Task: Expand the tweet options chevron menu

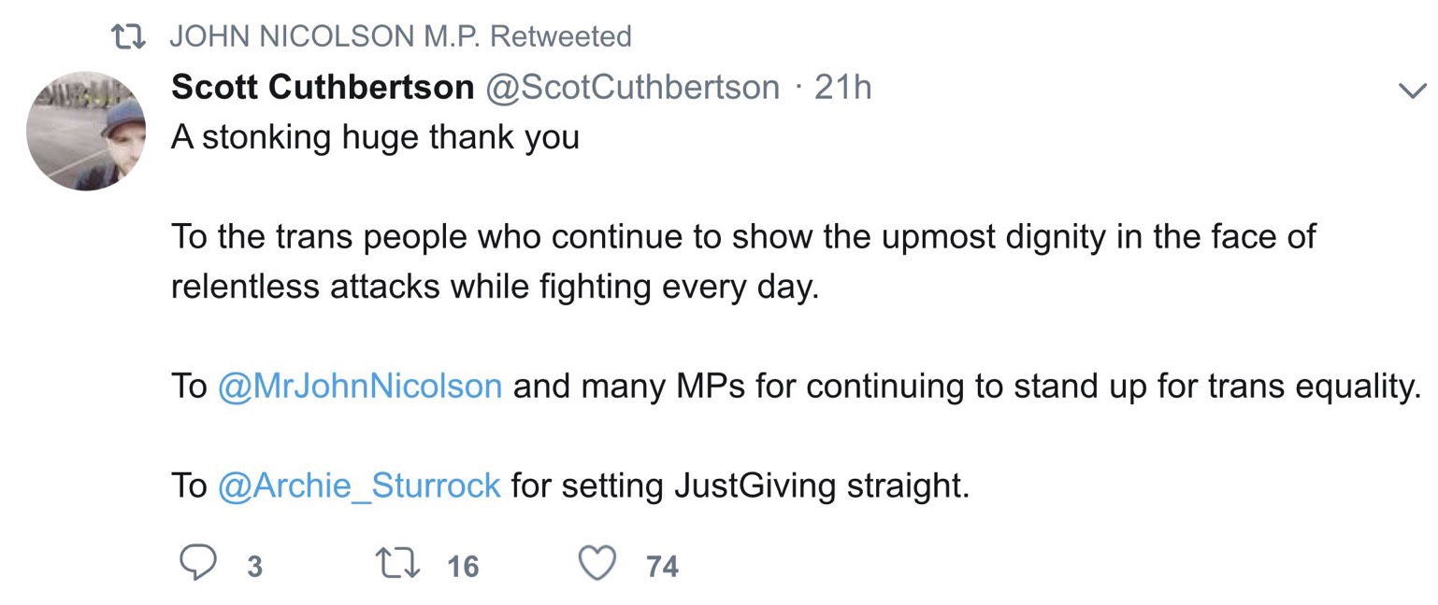Action: (1411, 91)
